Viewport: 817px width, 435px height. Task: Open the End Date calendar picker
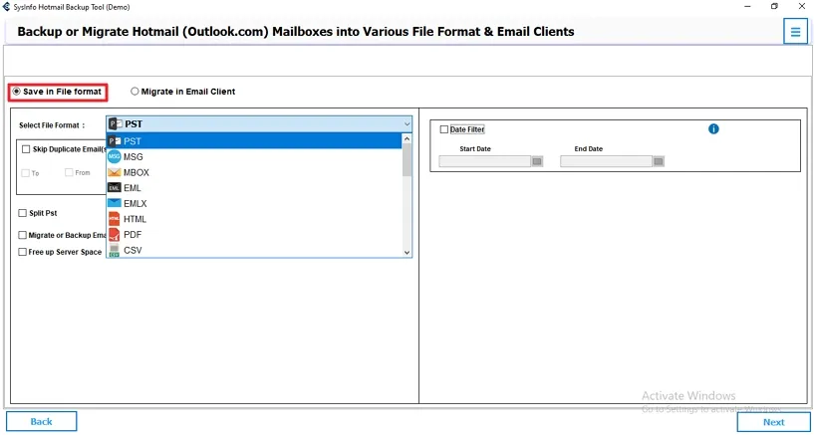click(x=658, y=161)
